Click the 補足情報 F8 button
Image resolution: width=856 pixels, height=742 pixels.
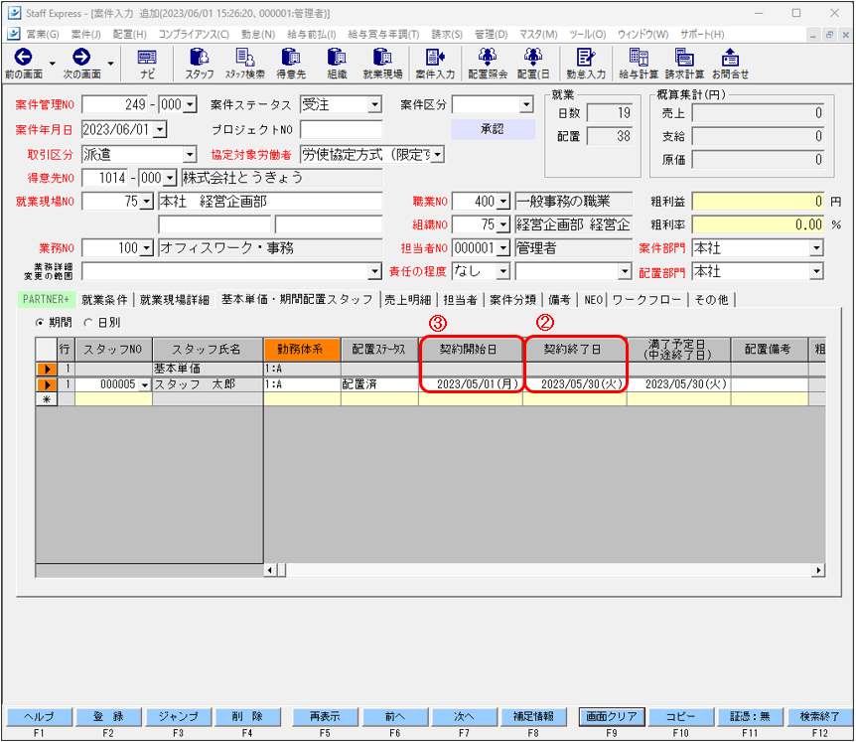click(x=533, y=716)
